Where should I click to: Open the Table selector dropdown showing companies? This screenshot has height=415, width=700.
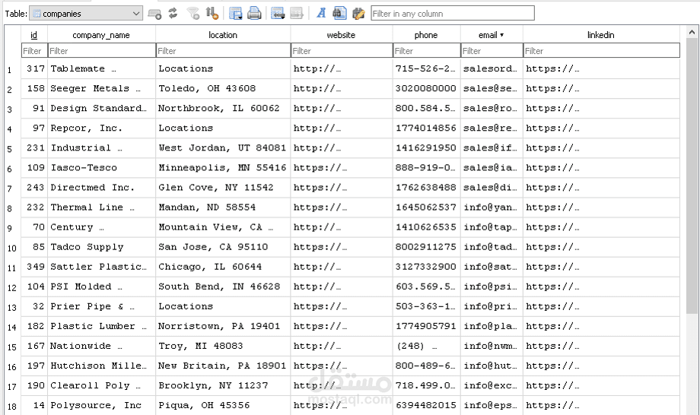pyautogui.click(x=86, y=14)
